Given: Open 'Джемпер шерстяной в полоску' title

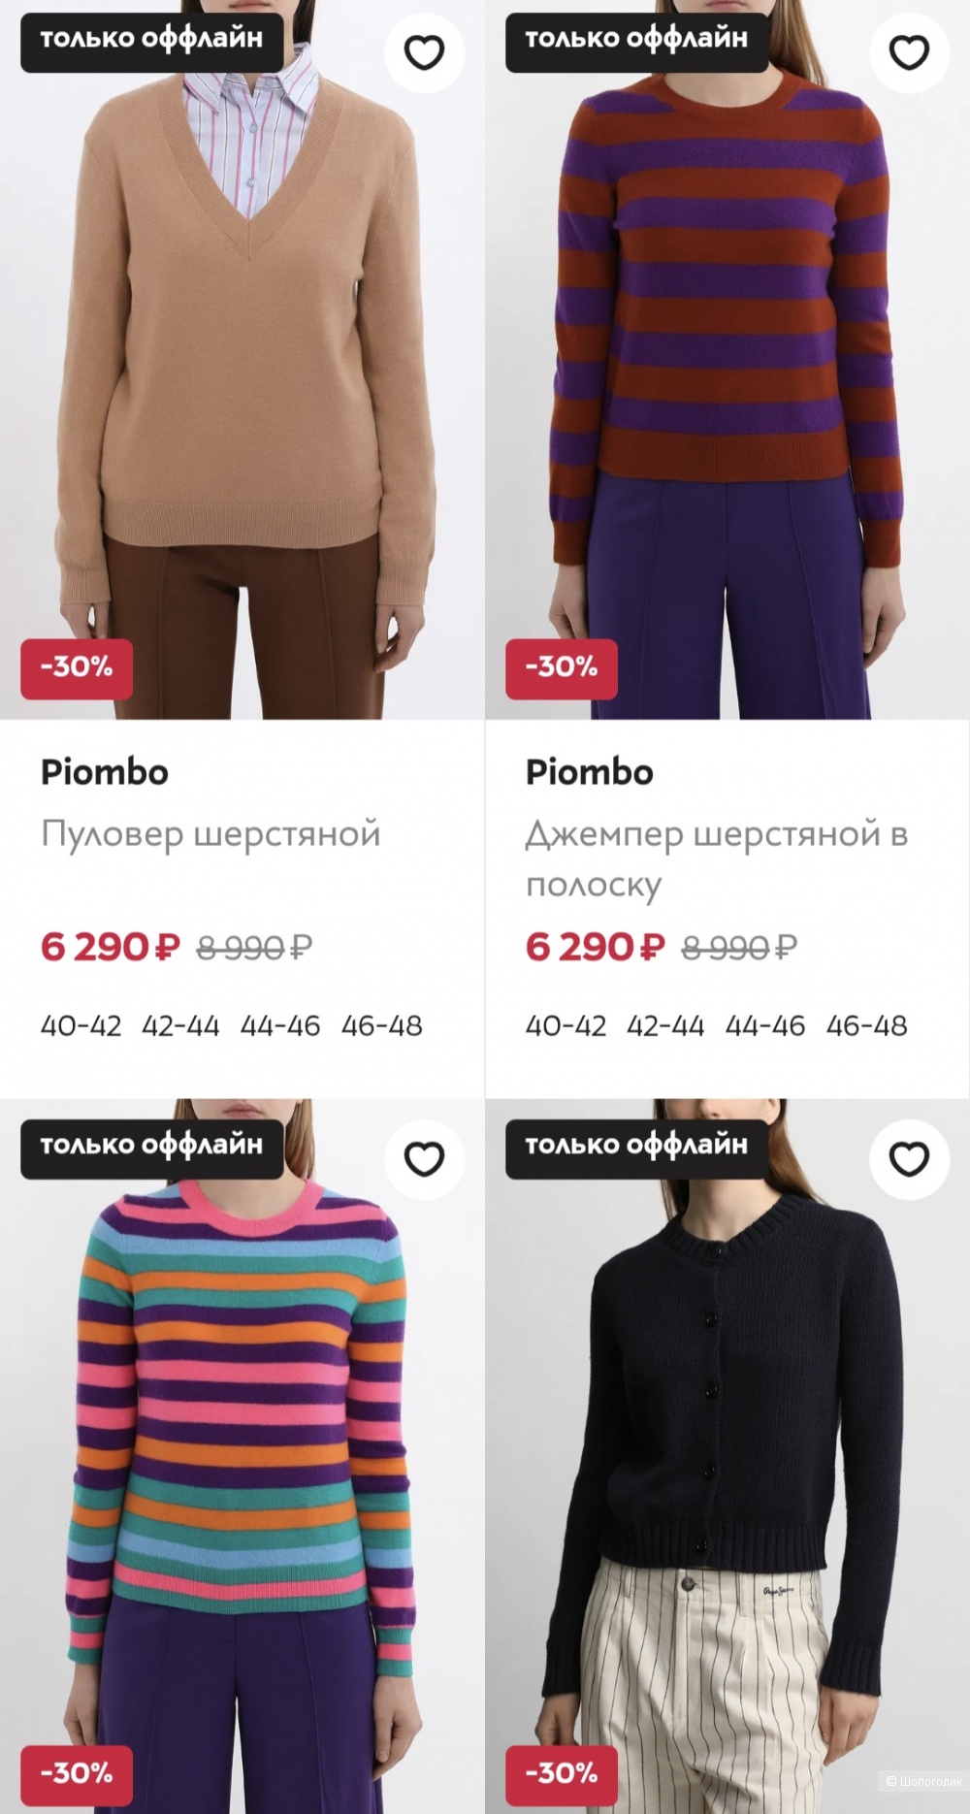Looking at the screenshot, I should [716, 858].
